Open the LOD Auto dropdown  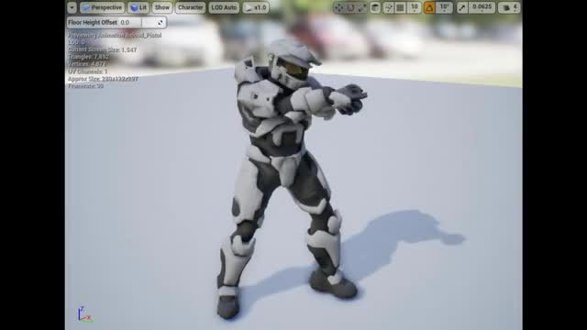click(224, 7)
